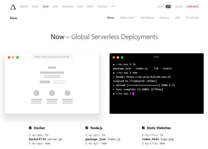
Task: Expand the three-dot more menu
Action: point(113,6)
